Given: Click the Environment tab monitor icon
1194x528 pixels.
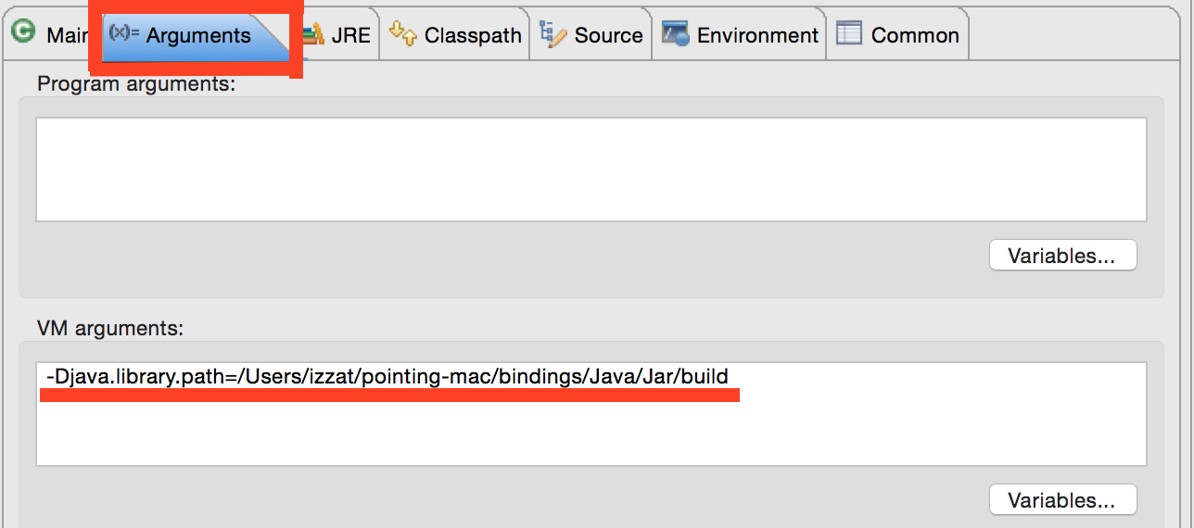Looking at the screenshot, I should point(675,34).
